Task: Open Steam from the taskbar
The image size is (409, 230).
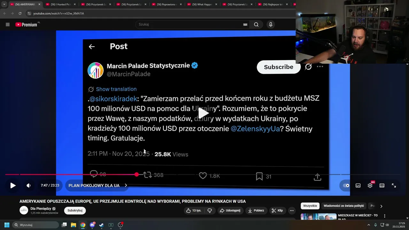Action: click(102, 225)
